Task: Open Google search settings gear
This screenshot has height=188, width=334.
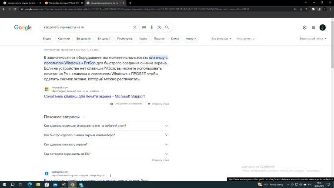Action: point(304,27)
